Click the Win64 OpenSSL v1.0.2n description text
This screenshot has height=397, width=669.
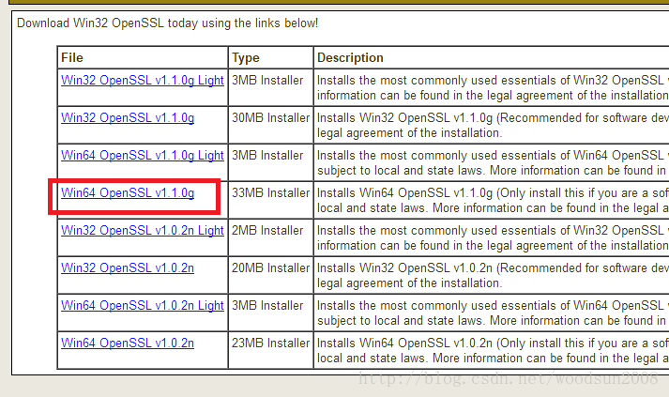coord(493,351)
